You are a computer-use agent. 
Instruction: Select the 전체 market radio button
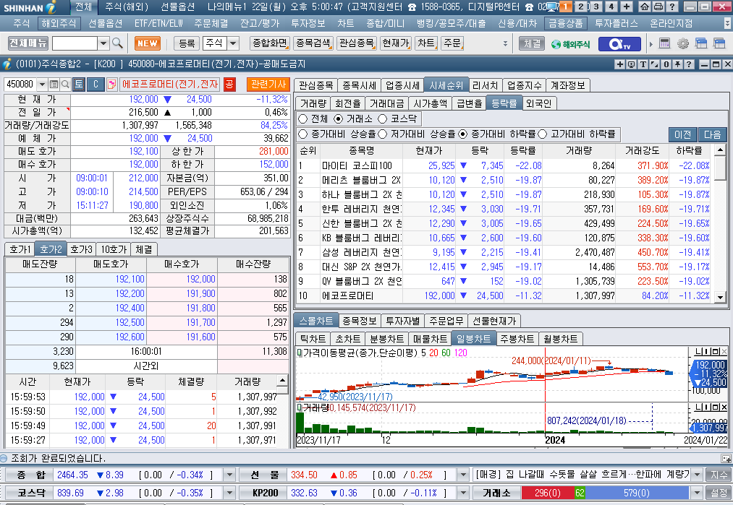[303, 119]
